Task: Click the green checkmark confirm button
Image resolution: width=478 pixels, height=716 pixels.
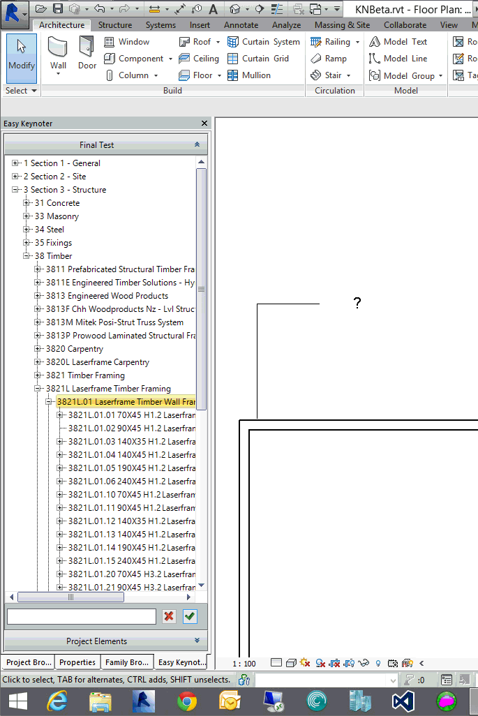Action: point(190,616)
